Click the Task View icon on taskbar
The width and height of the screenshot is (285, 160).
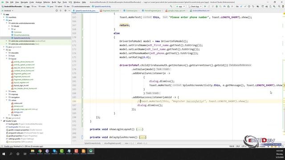click(25, 154)
